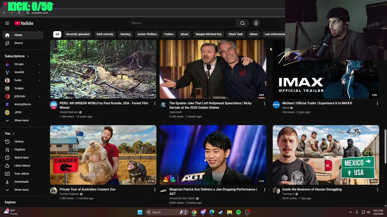Open Private Tour of Australia's Craziest Zoo title
The height and width of the screenshot is (217, 387).
87,190
